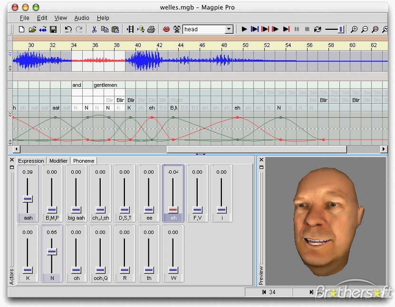Save the project with the floppy disk icon
The image size is (395, 307).
(53, 29)
